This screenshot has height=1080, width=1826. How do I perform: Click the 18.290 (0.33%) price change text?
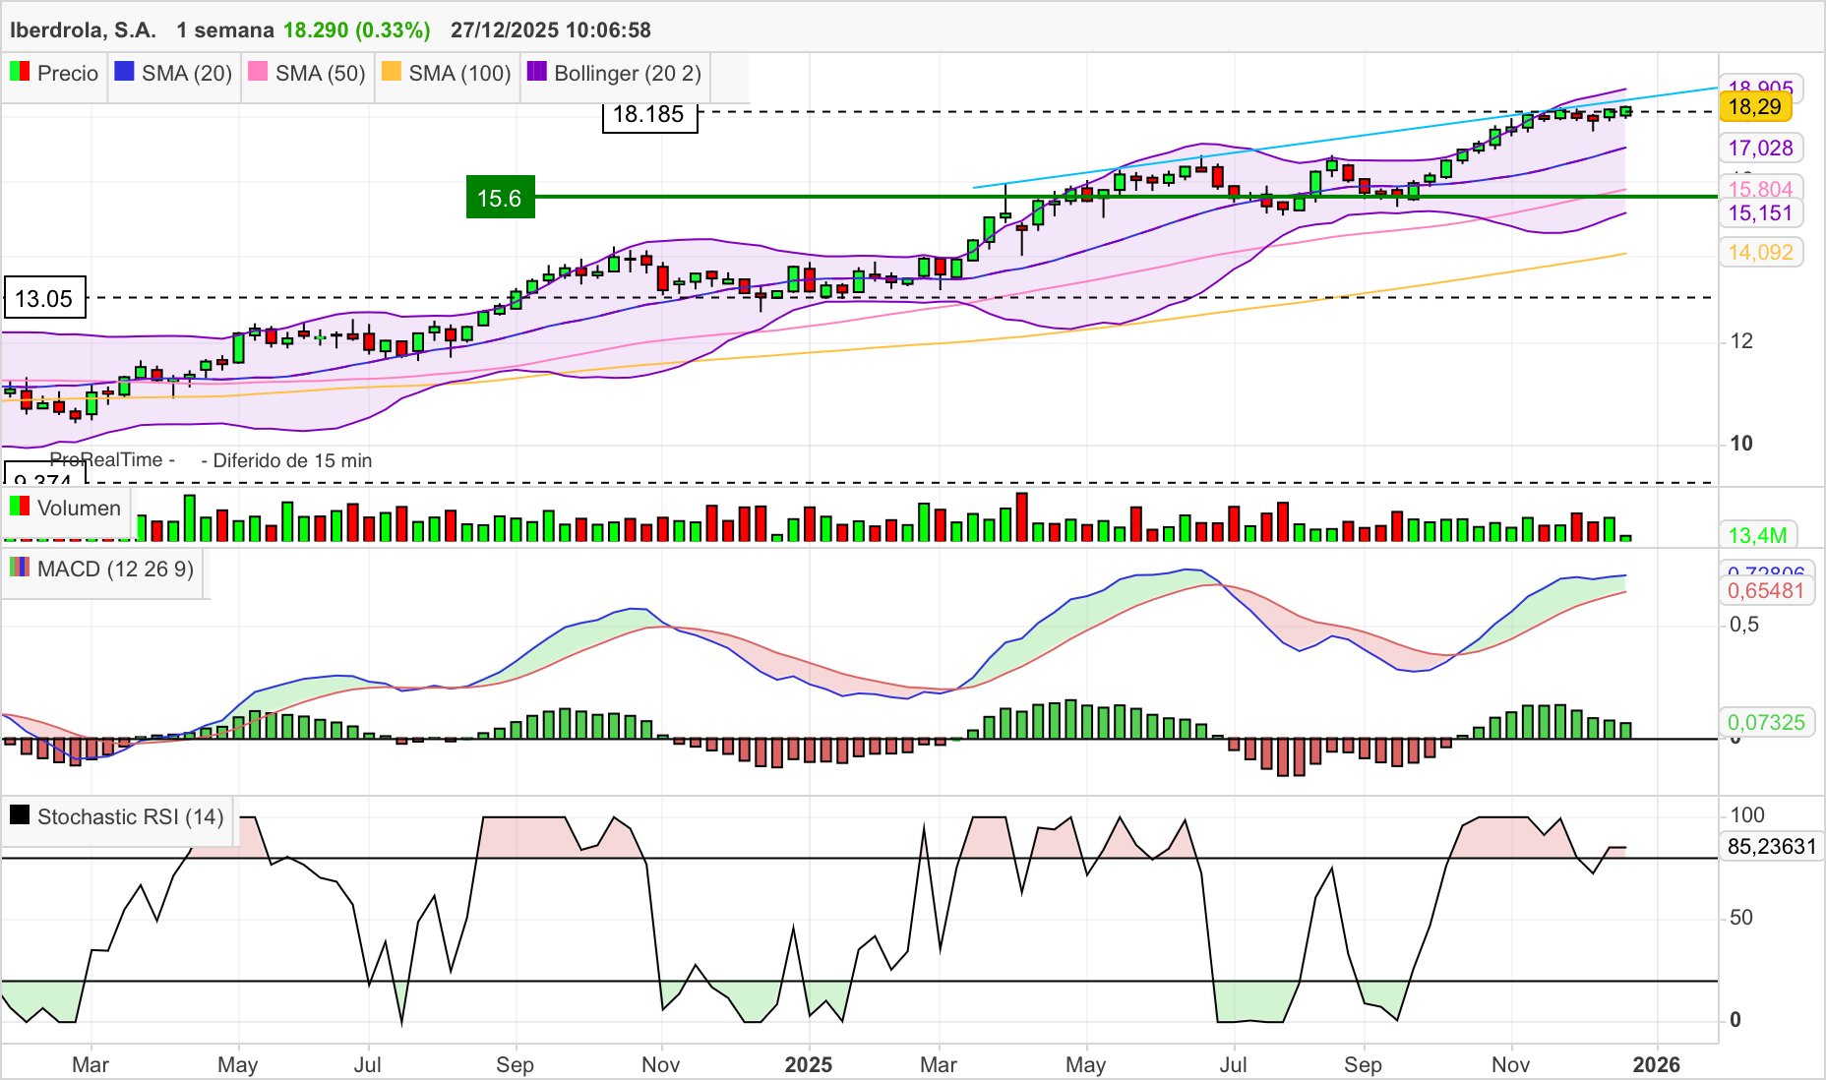point(357,30)
